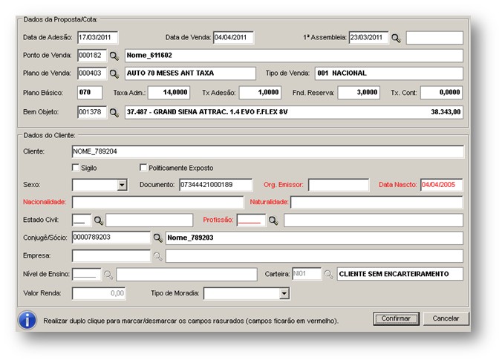Image resolution: width=502 pixels, height=363 pixels.
Task: Click empty field right of Assembleia lookup
Action: [434, 37]
